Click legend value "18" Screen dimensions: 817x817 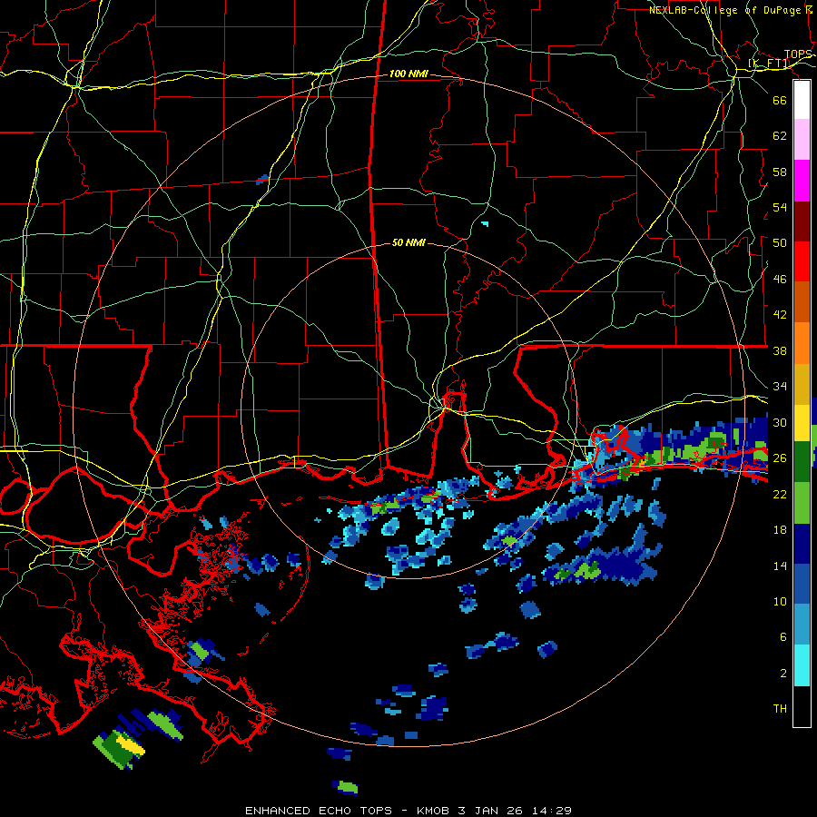[x=780, y=530]
